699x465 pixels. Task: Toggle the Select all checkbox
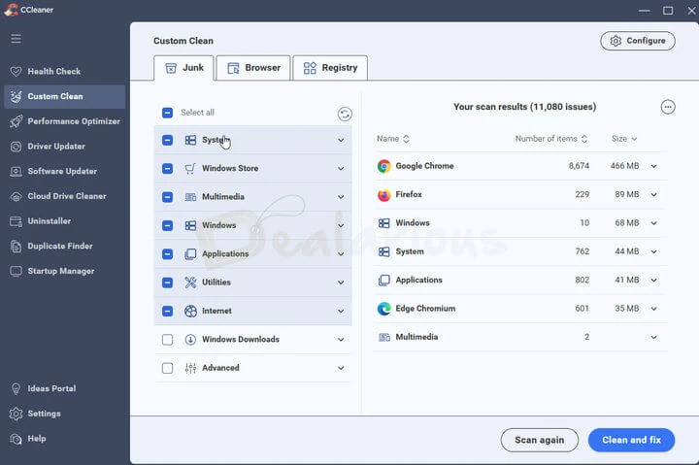click(168, 113)
